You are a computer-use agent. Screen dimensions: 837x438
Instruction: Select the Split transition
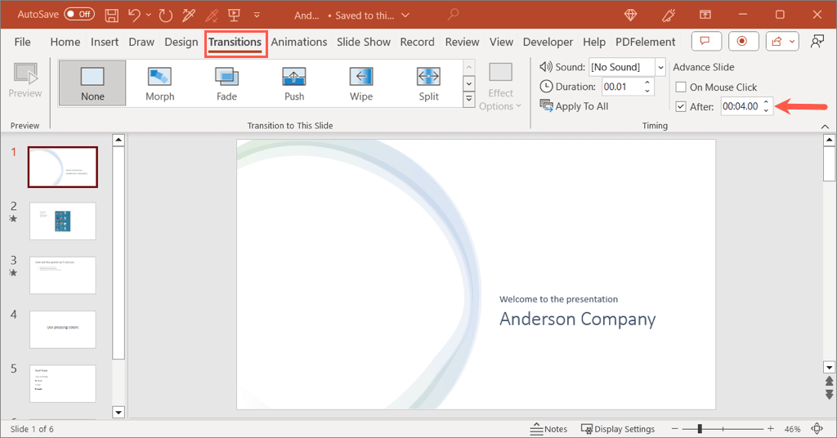click(x=428, y=83)
